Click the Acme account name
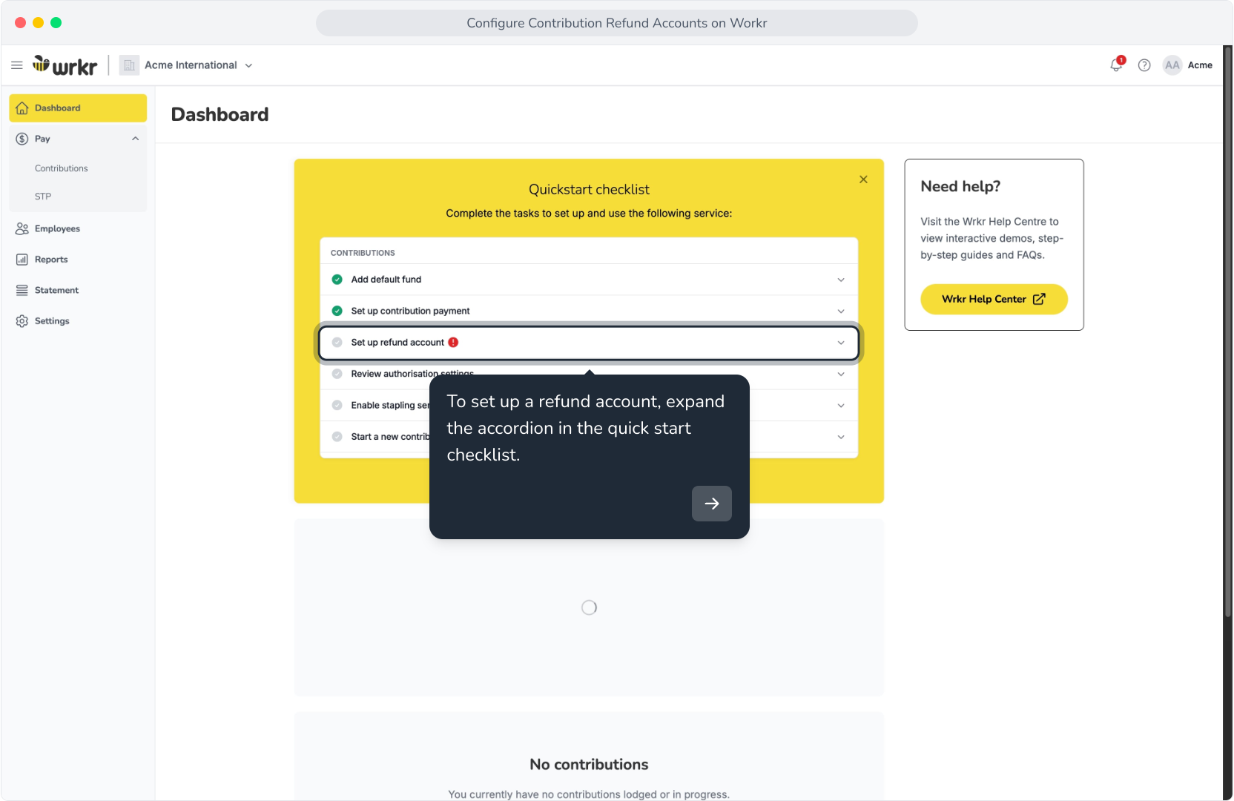 tap(1200, 65)
